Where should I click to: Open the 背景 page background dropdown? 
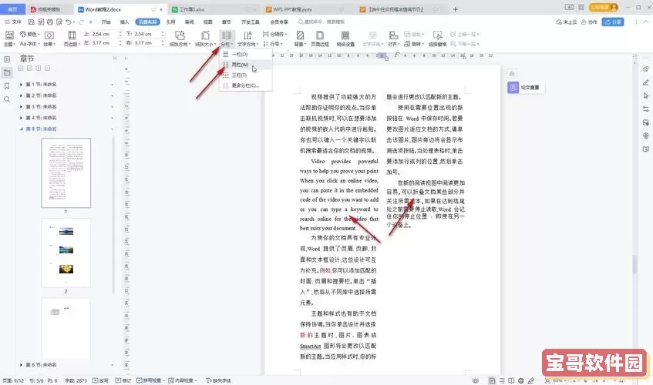point(300,38)
